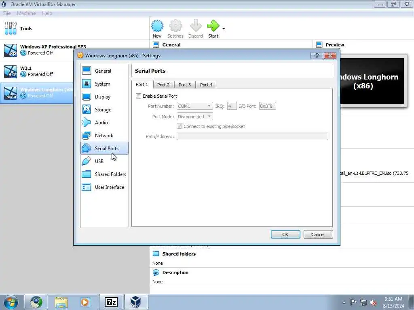Open User Interface settings category
414x310 pixels.
pos(104,187)
